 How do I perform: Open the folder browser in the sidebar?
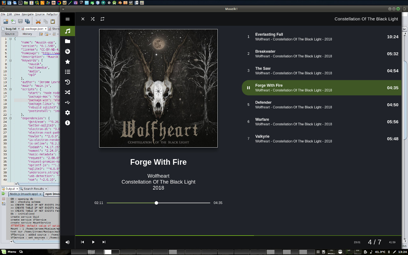68,41
